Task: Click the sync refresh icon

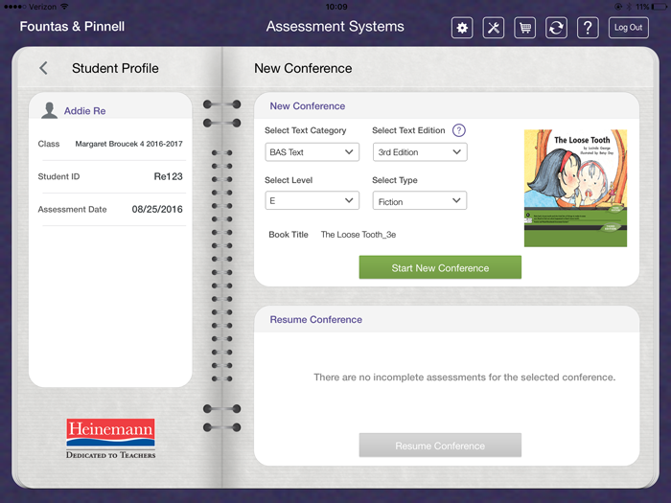Action: pos(556,28)
